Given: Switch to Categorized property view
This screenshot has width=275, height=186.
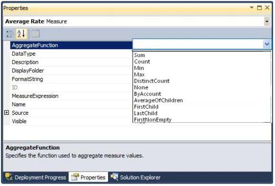Looking at the screenshot, I should [9, 34].
